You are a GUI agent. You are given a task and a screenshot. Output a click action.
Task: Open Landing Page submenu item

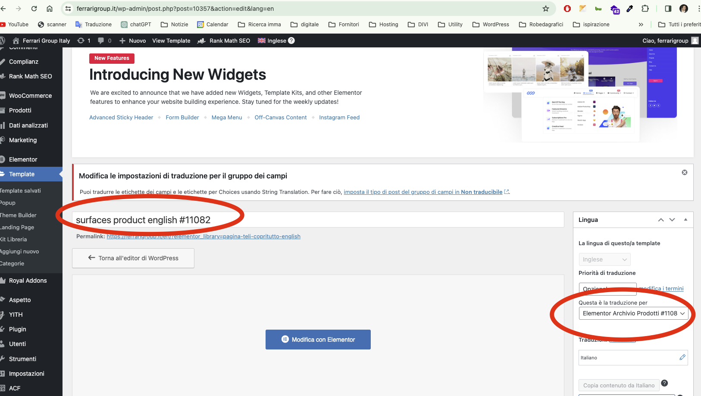pos(17,227)
